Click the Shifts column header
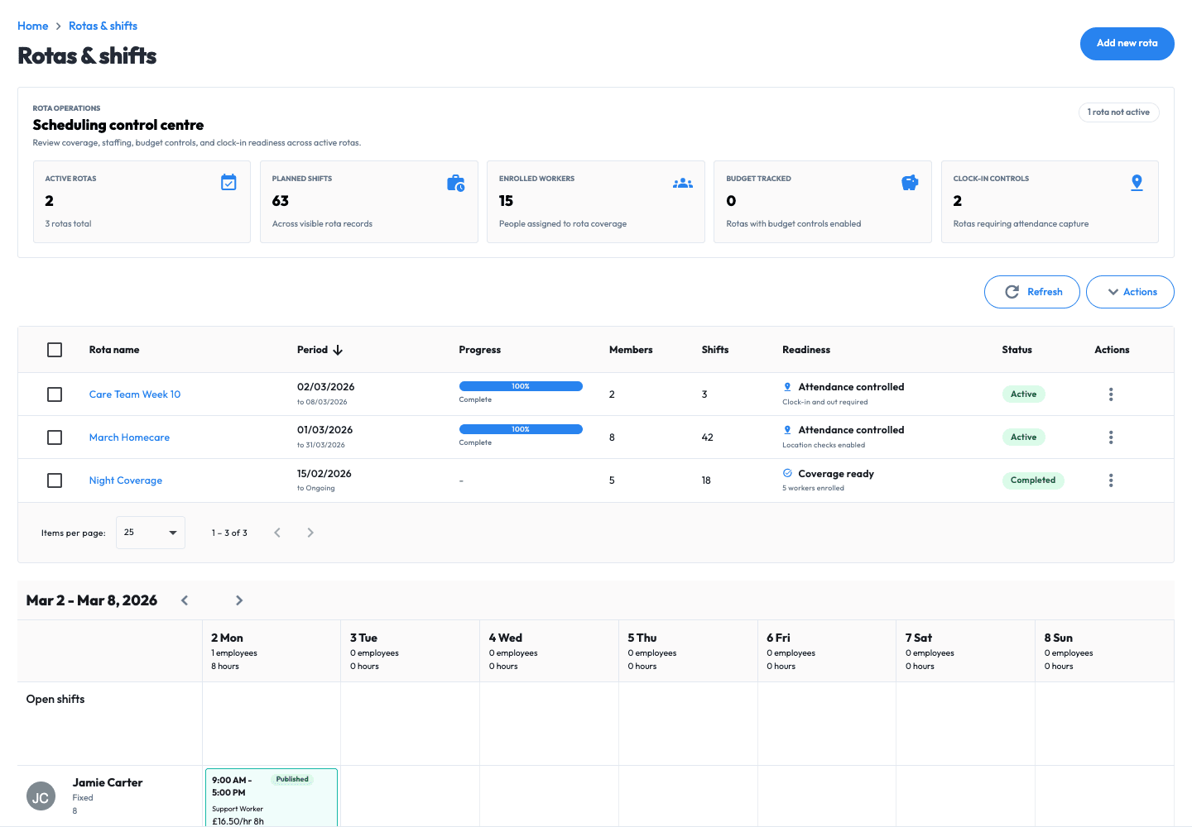This screenshot has height=827, width=1192. [715, 350]
